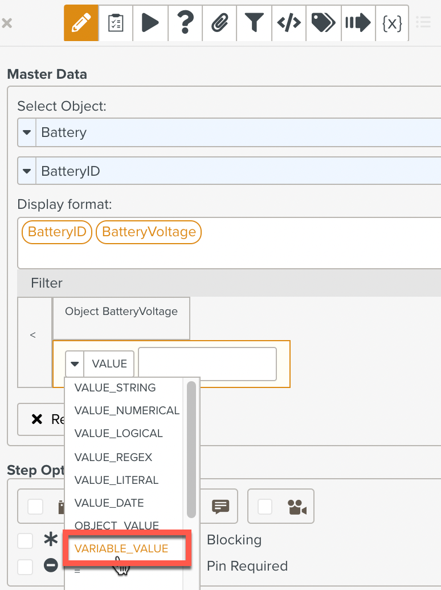Click the filter value text field
The height and width of the screenshot is (590, 441).
coord(207,363)
